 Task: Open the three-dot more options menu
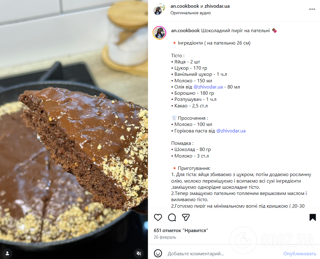(312, 9)
